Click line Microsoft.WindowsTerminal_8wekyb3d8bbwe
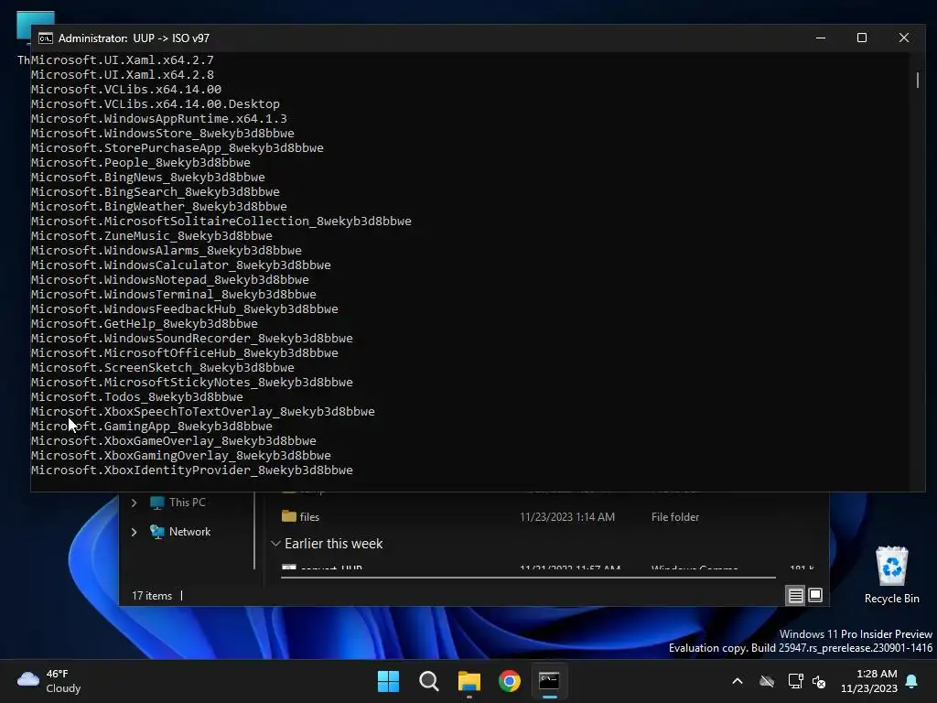 [174, 294]
